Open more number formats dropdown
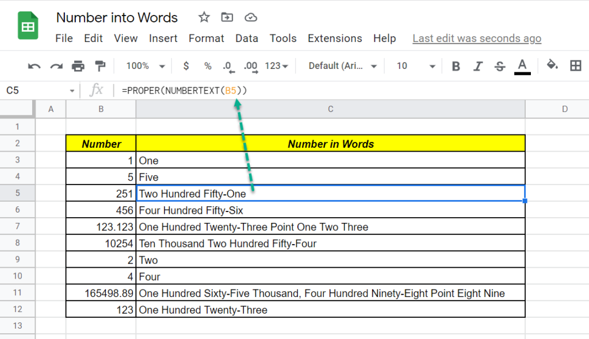 tap(277, 66)
